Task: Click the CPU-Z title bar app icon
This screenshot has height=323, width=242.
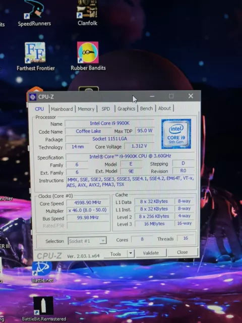Action: click(x=33, y=97)
